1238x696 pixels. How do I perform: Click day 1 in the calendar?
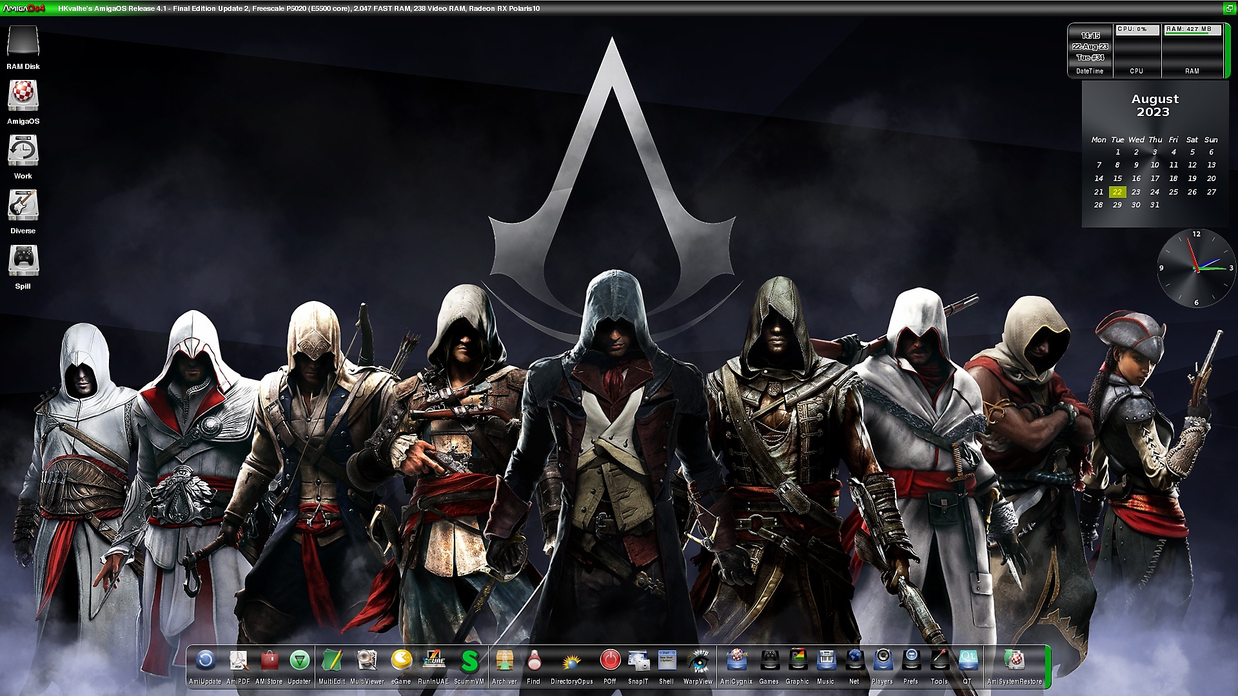click(1117, 152)
